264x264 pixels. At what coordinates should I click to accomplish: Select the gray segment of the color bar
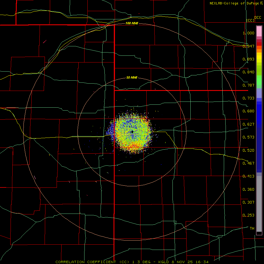[x=259, y=204]
